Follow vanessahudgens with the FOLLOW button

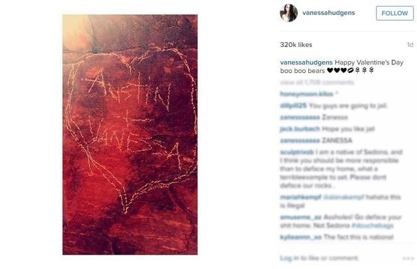pyautogui.click(x=395, y=13)
